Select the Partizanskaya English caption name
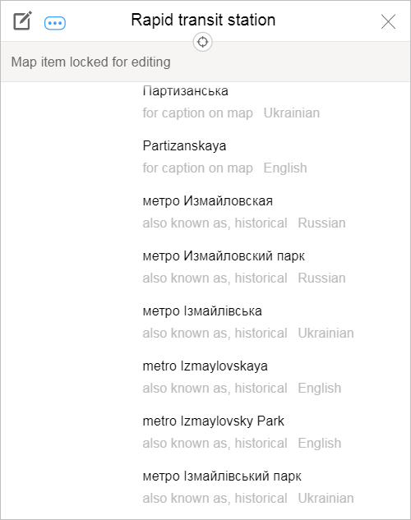Screen dimensions: 411x520 [184, 146]
